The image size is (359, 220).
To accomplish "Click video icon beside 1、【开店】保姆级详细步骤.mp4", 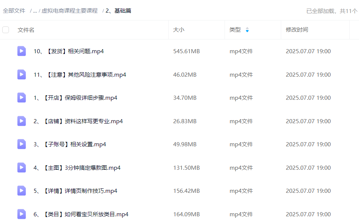I will pyautogui.click(x=22, y=98).
